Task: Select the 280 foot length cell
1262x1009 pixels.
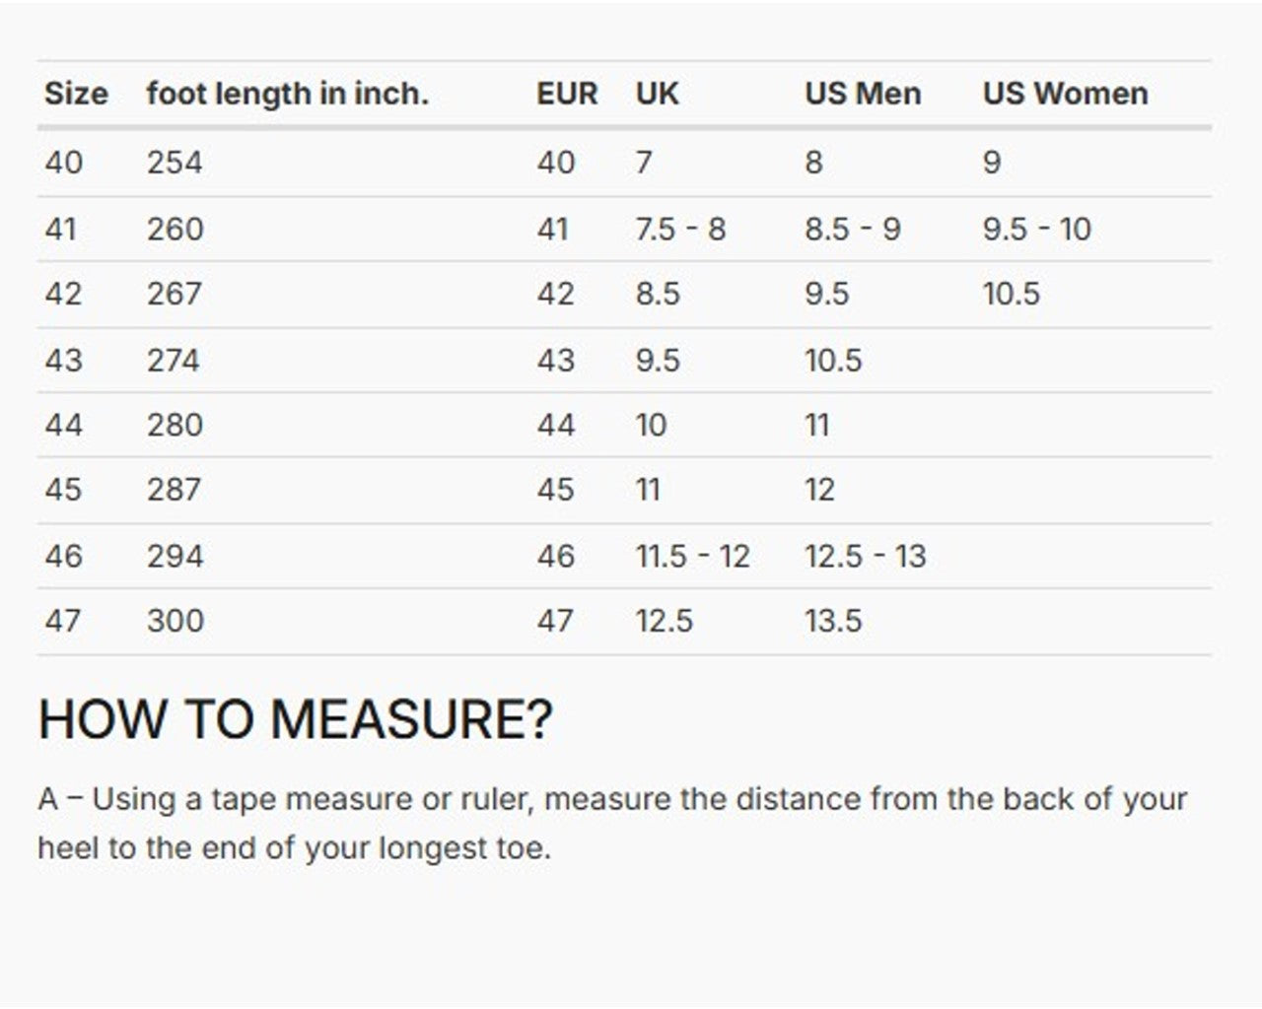Action: point(175,425)
